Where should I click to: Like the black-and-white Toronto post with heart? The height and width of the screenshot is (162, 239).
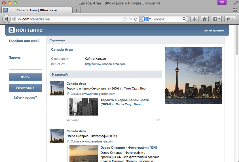(158, 120)
